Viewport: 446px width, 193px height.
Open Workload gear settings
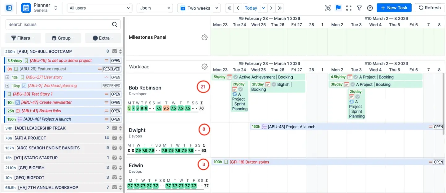(204, 66)
